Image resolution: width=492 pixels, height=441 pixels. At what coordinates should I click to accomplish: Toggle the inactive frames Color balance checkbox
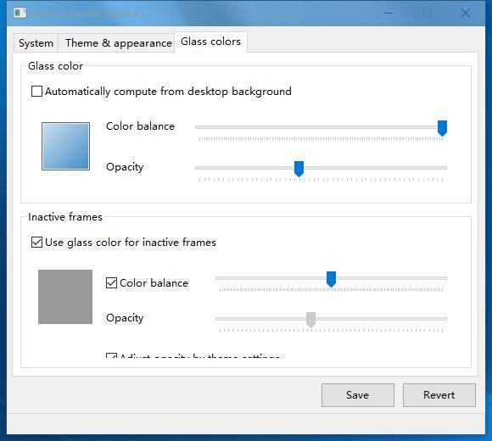point(111,283)
